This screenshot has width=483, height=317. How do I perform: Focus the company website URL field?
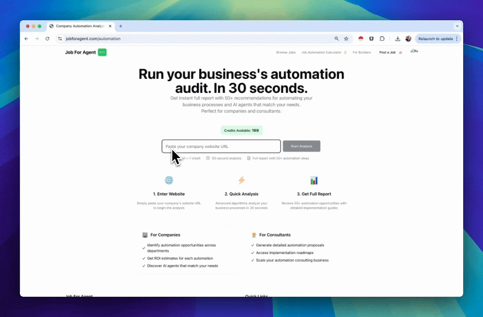221,147
